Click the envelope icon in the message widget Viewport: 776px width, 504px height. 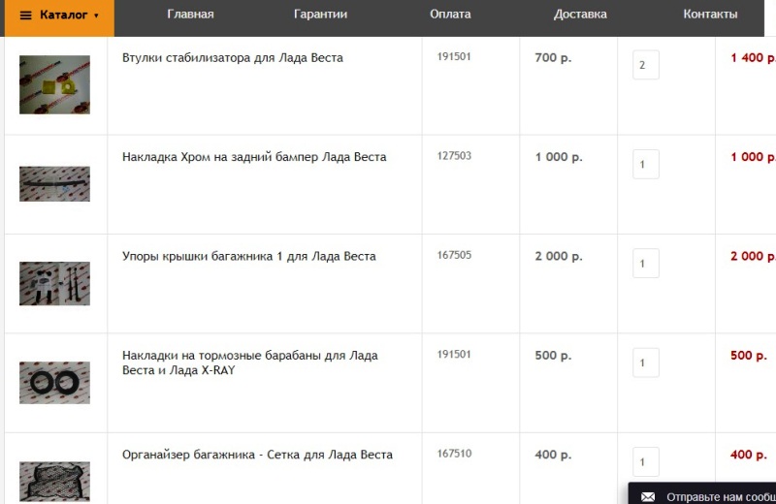[648, 496]
